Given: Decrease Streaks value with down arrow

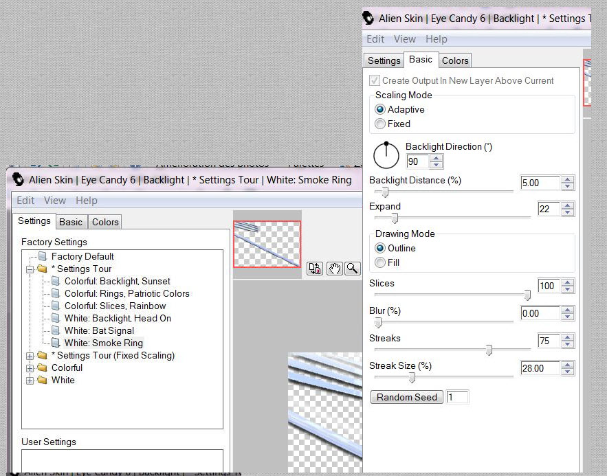Looking at the screenshot, I should coord(568,343).
